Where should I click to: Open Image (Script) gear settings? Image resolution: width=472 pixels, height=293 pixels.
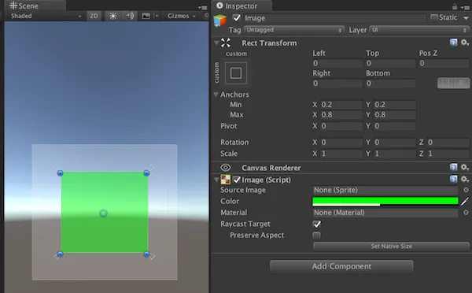pos(464,180)
